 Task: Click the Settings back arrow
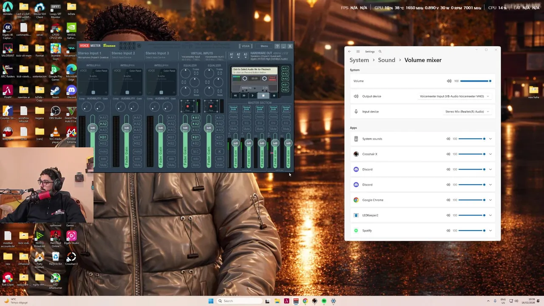[349, 51]
